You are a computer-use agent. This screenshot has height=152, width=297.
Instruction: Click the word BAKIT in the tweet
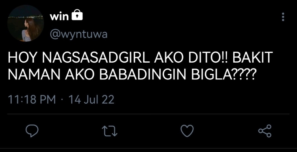[x=252, y=57]
